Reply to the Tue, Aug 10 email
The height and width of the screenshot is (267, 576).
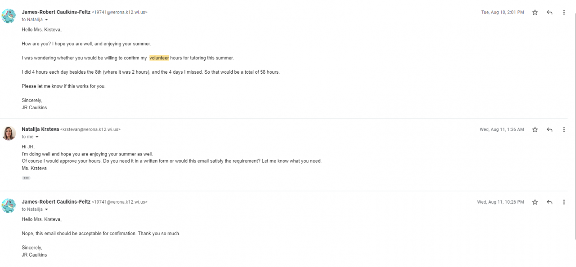pos(549,13)
